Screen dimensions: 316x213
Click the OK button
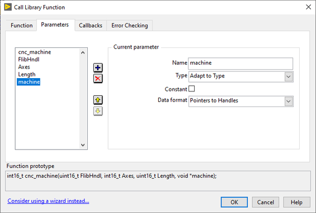(234, 202)
